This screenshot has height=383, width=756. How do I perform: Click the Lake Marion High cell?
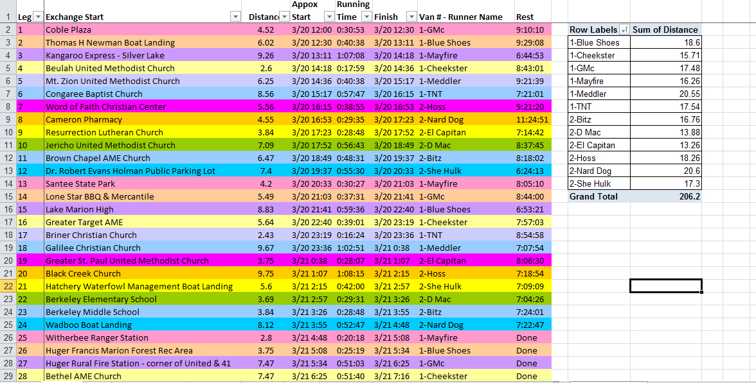point(79,209)
